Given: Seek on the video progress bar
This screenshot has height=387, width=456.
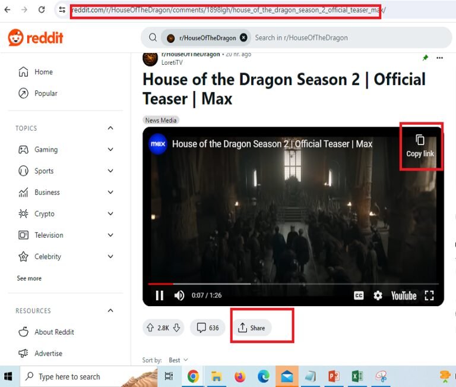Looking at the screenshot, I should point(293,284).
